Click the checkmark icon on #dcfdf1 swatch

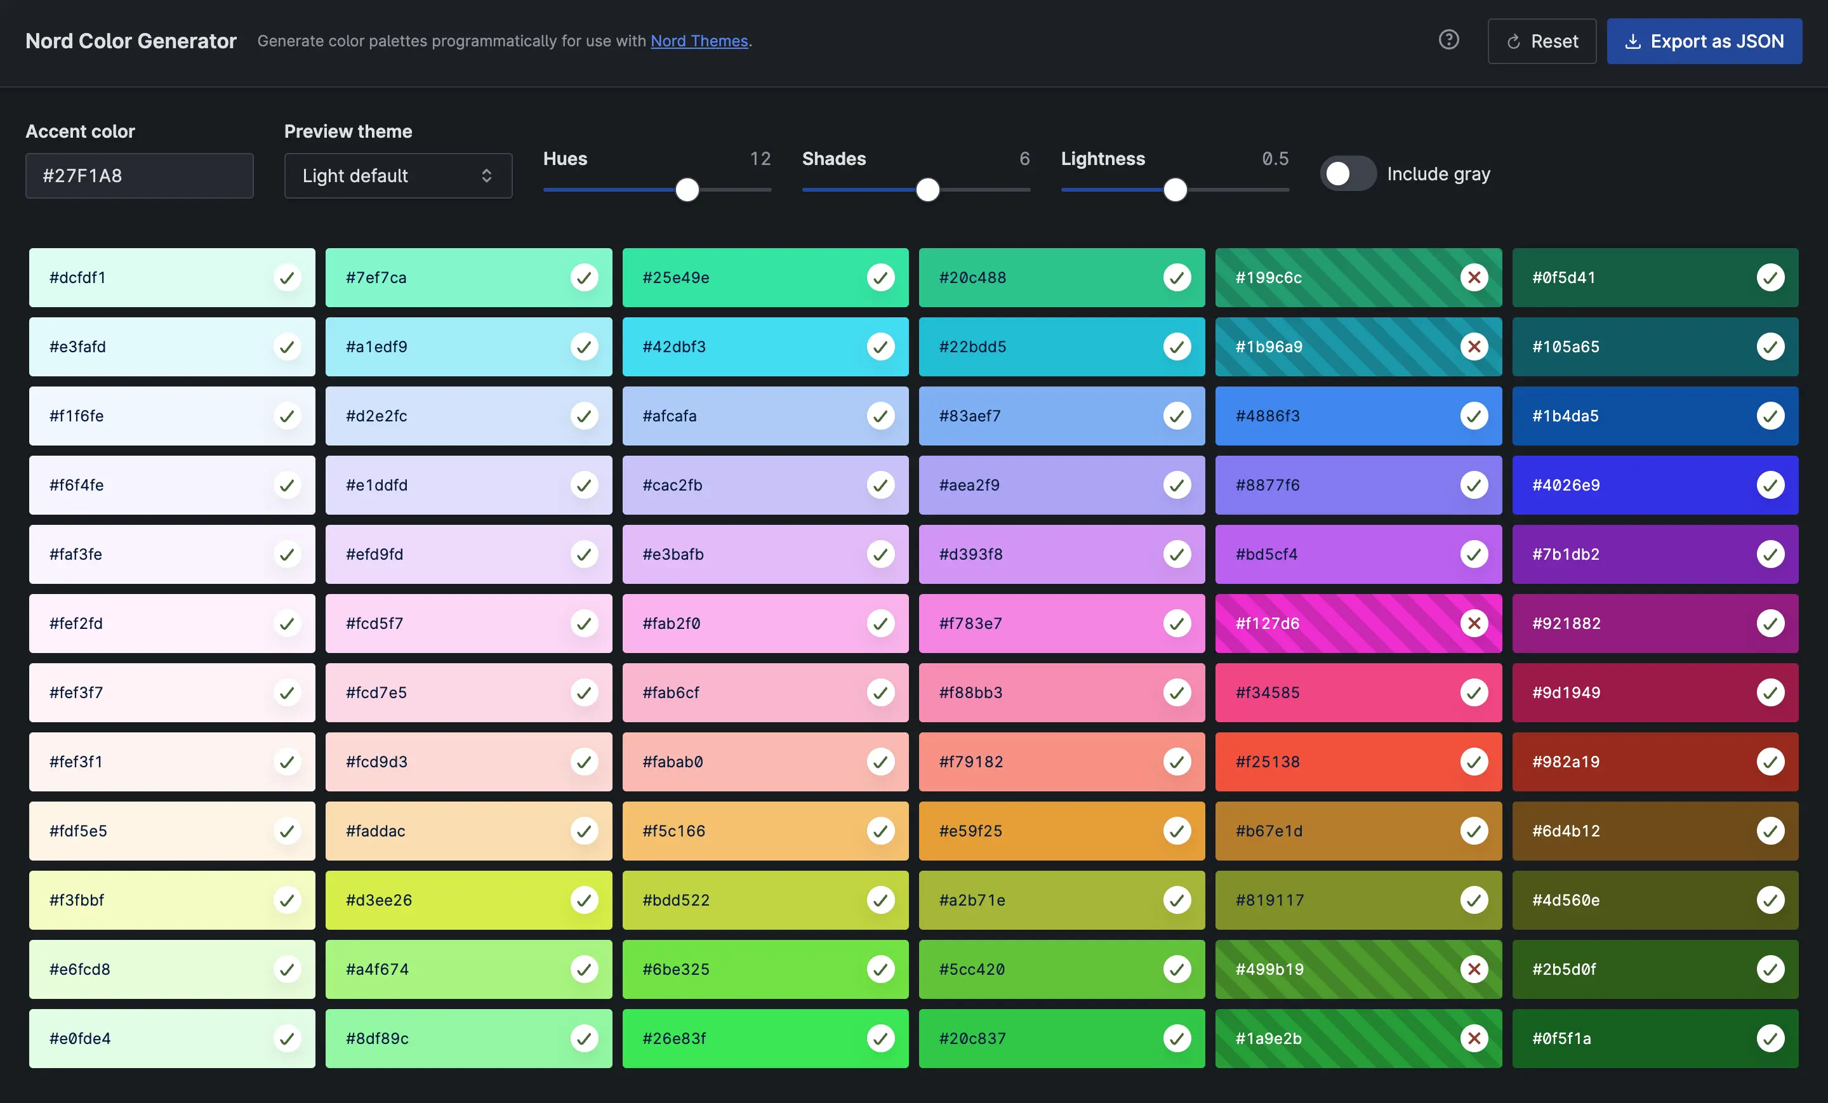[x=287, y=277]
